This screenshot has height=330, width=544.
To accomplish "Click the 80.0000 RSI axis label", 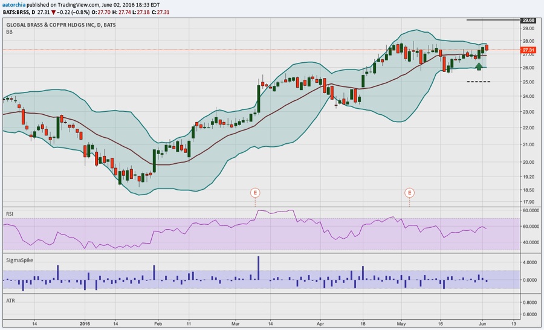I will [530, 210].
